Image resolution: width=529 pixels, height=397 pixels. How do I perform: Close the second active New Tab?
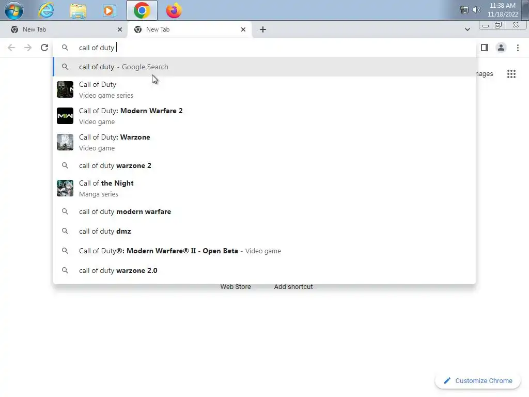point(243,29)
